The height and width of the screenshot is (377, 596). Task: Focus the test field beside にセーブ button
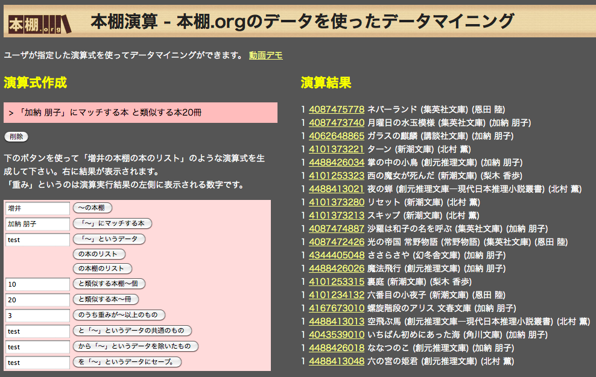click(x=37, y=363)
